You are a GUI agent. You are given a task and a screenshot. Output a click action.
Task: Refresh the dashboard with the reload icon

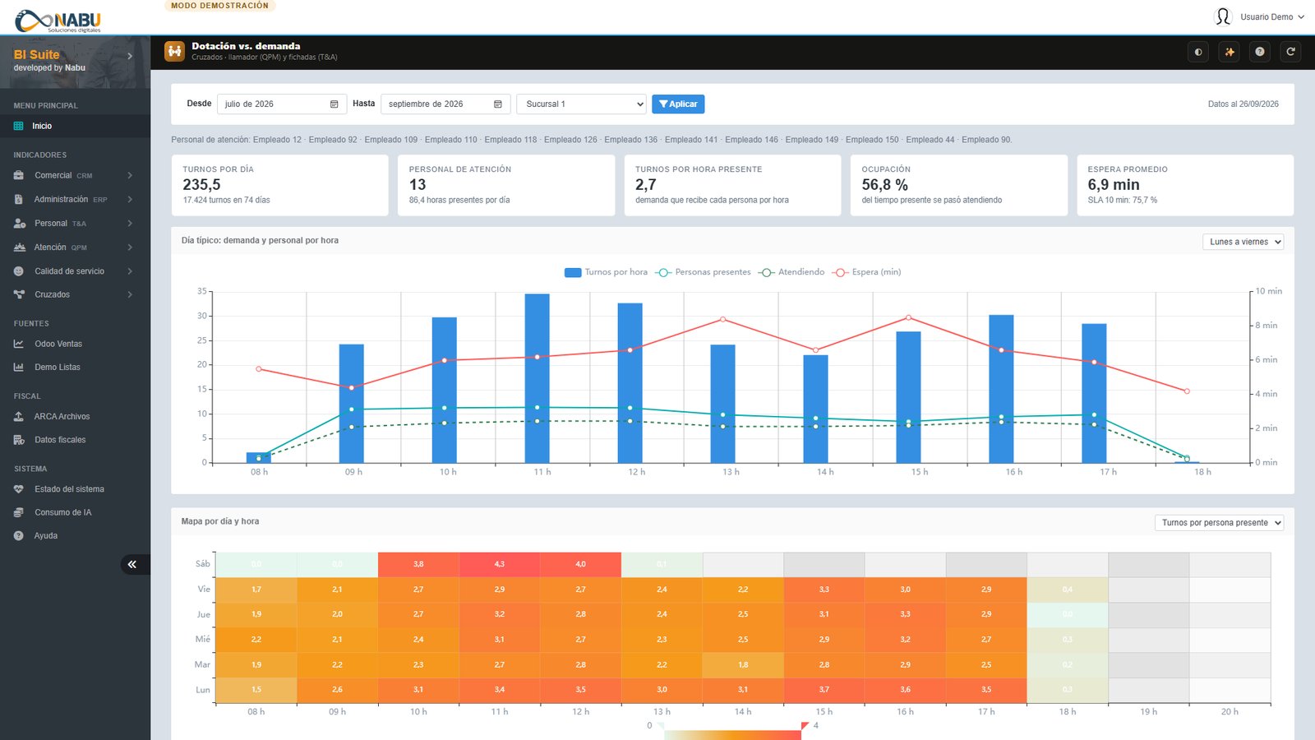click(1291, 52)
